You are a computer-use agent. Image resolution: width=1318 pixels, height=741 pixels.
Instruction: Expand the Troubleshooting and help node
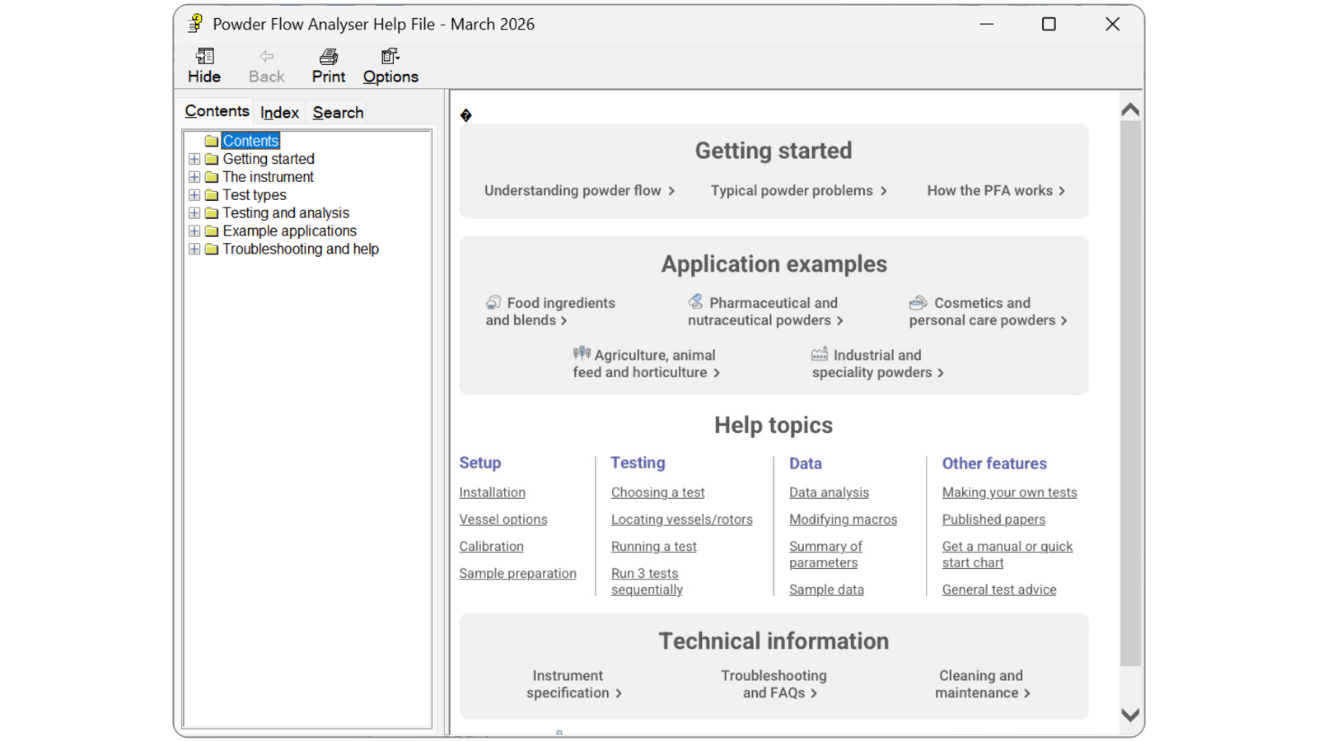point(194,249)
